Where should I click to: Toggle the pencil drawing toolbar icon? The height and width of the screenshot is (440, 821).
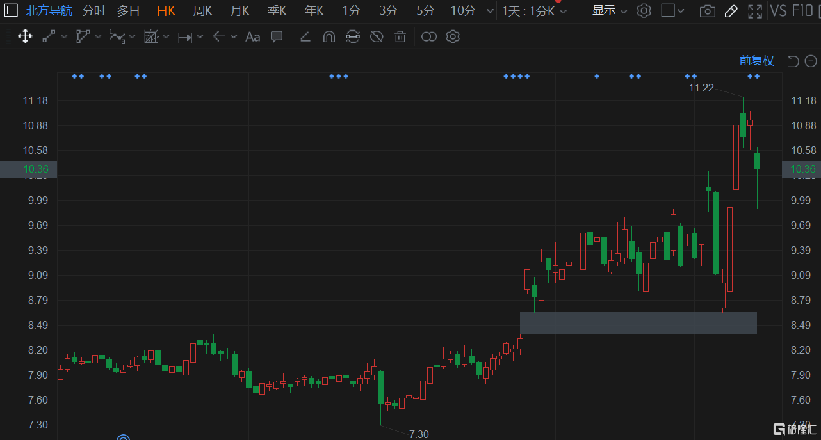731,11
